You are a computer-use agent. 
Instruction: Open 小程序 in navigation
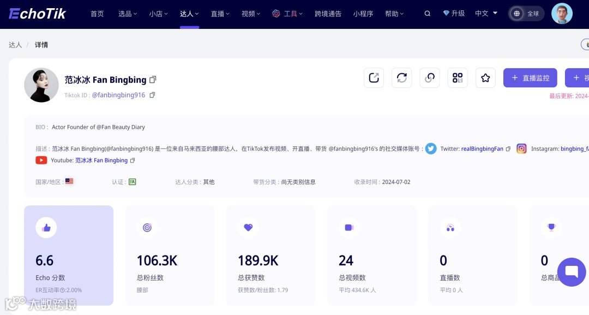(x=363, y=14)
